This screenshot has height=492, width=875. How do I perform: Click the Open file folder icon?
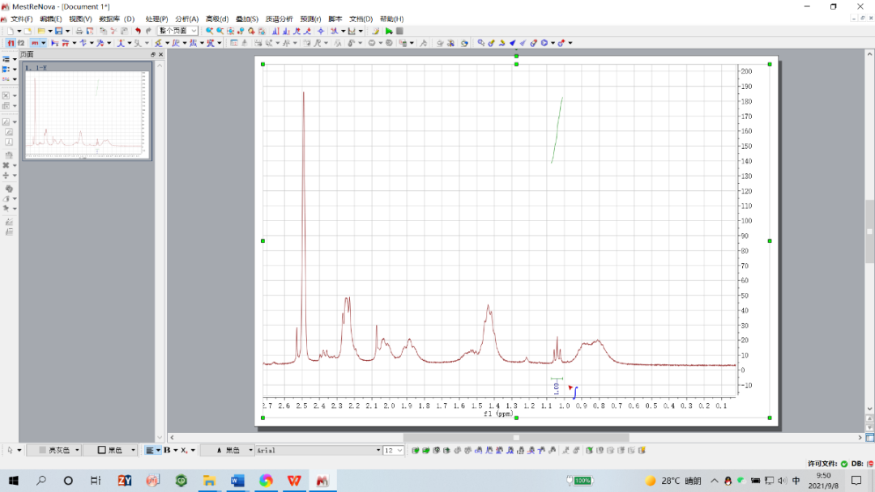[41, 32]
